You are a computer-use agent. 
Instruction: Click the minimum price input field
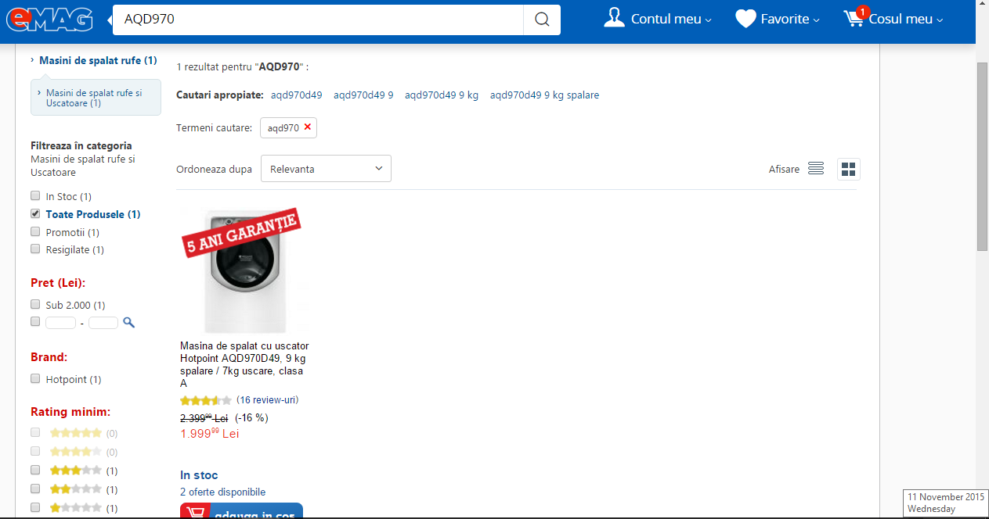(x=60, y=322)
